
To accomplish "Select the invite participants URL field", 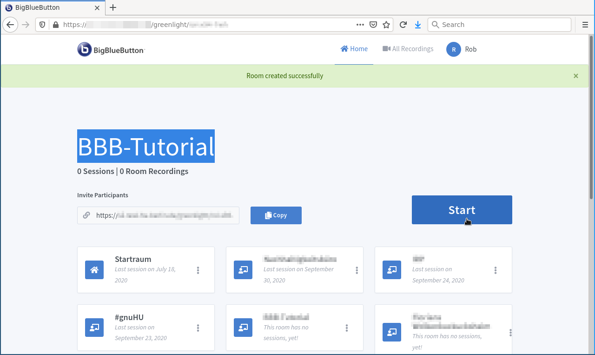I will tap(158, 215).
